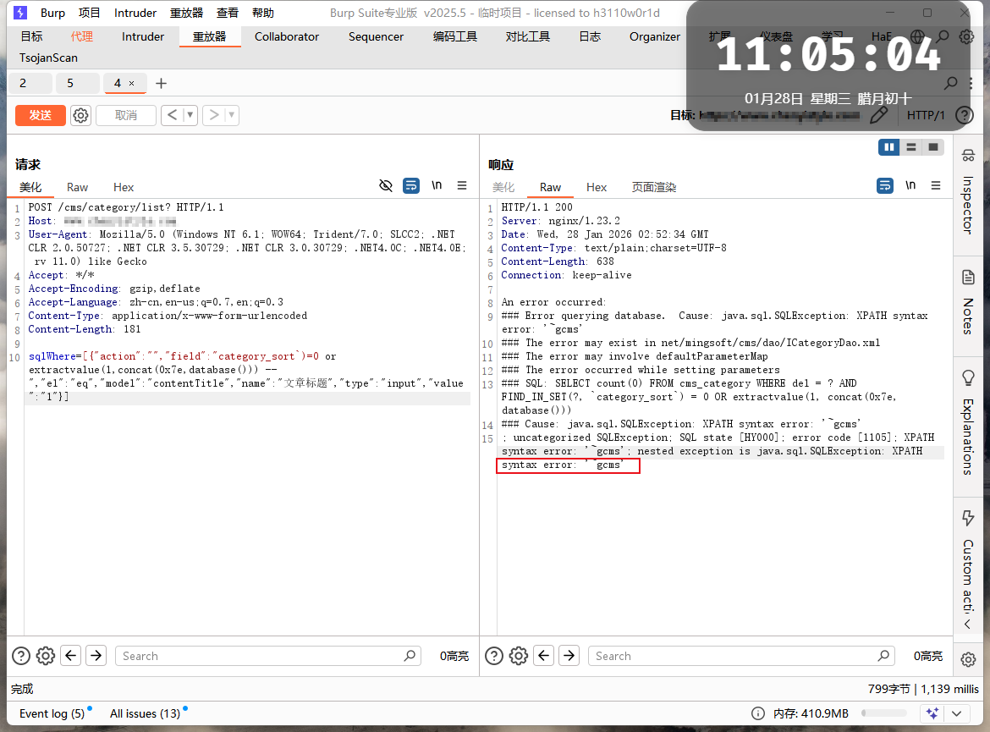This screenshot has height=732, width=990.
Task: Toggle response line wrap button
Action: 885,185
